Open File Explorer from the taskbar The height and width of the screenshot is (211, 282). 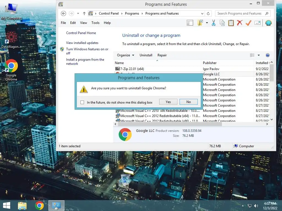pos(22,206)
